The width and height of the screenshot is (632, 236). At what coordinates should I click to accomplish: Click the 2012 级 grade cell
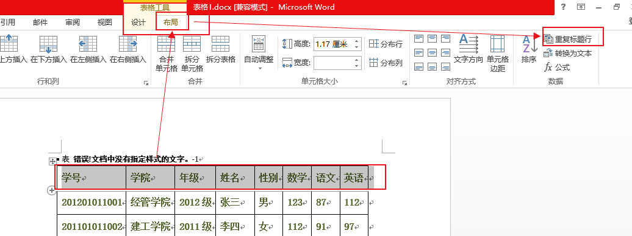pyautogui.click(x=195, y=203)
